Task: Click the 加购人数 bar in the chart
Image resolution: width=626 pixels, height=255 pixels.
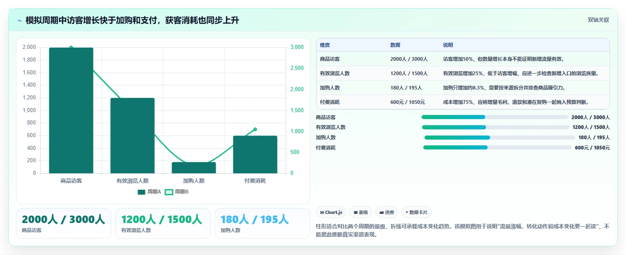Action: (x=194, y=168)
